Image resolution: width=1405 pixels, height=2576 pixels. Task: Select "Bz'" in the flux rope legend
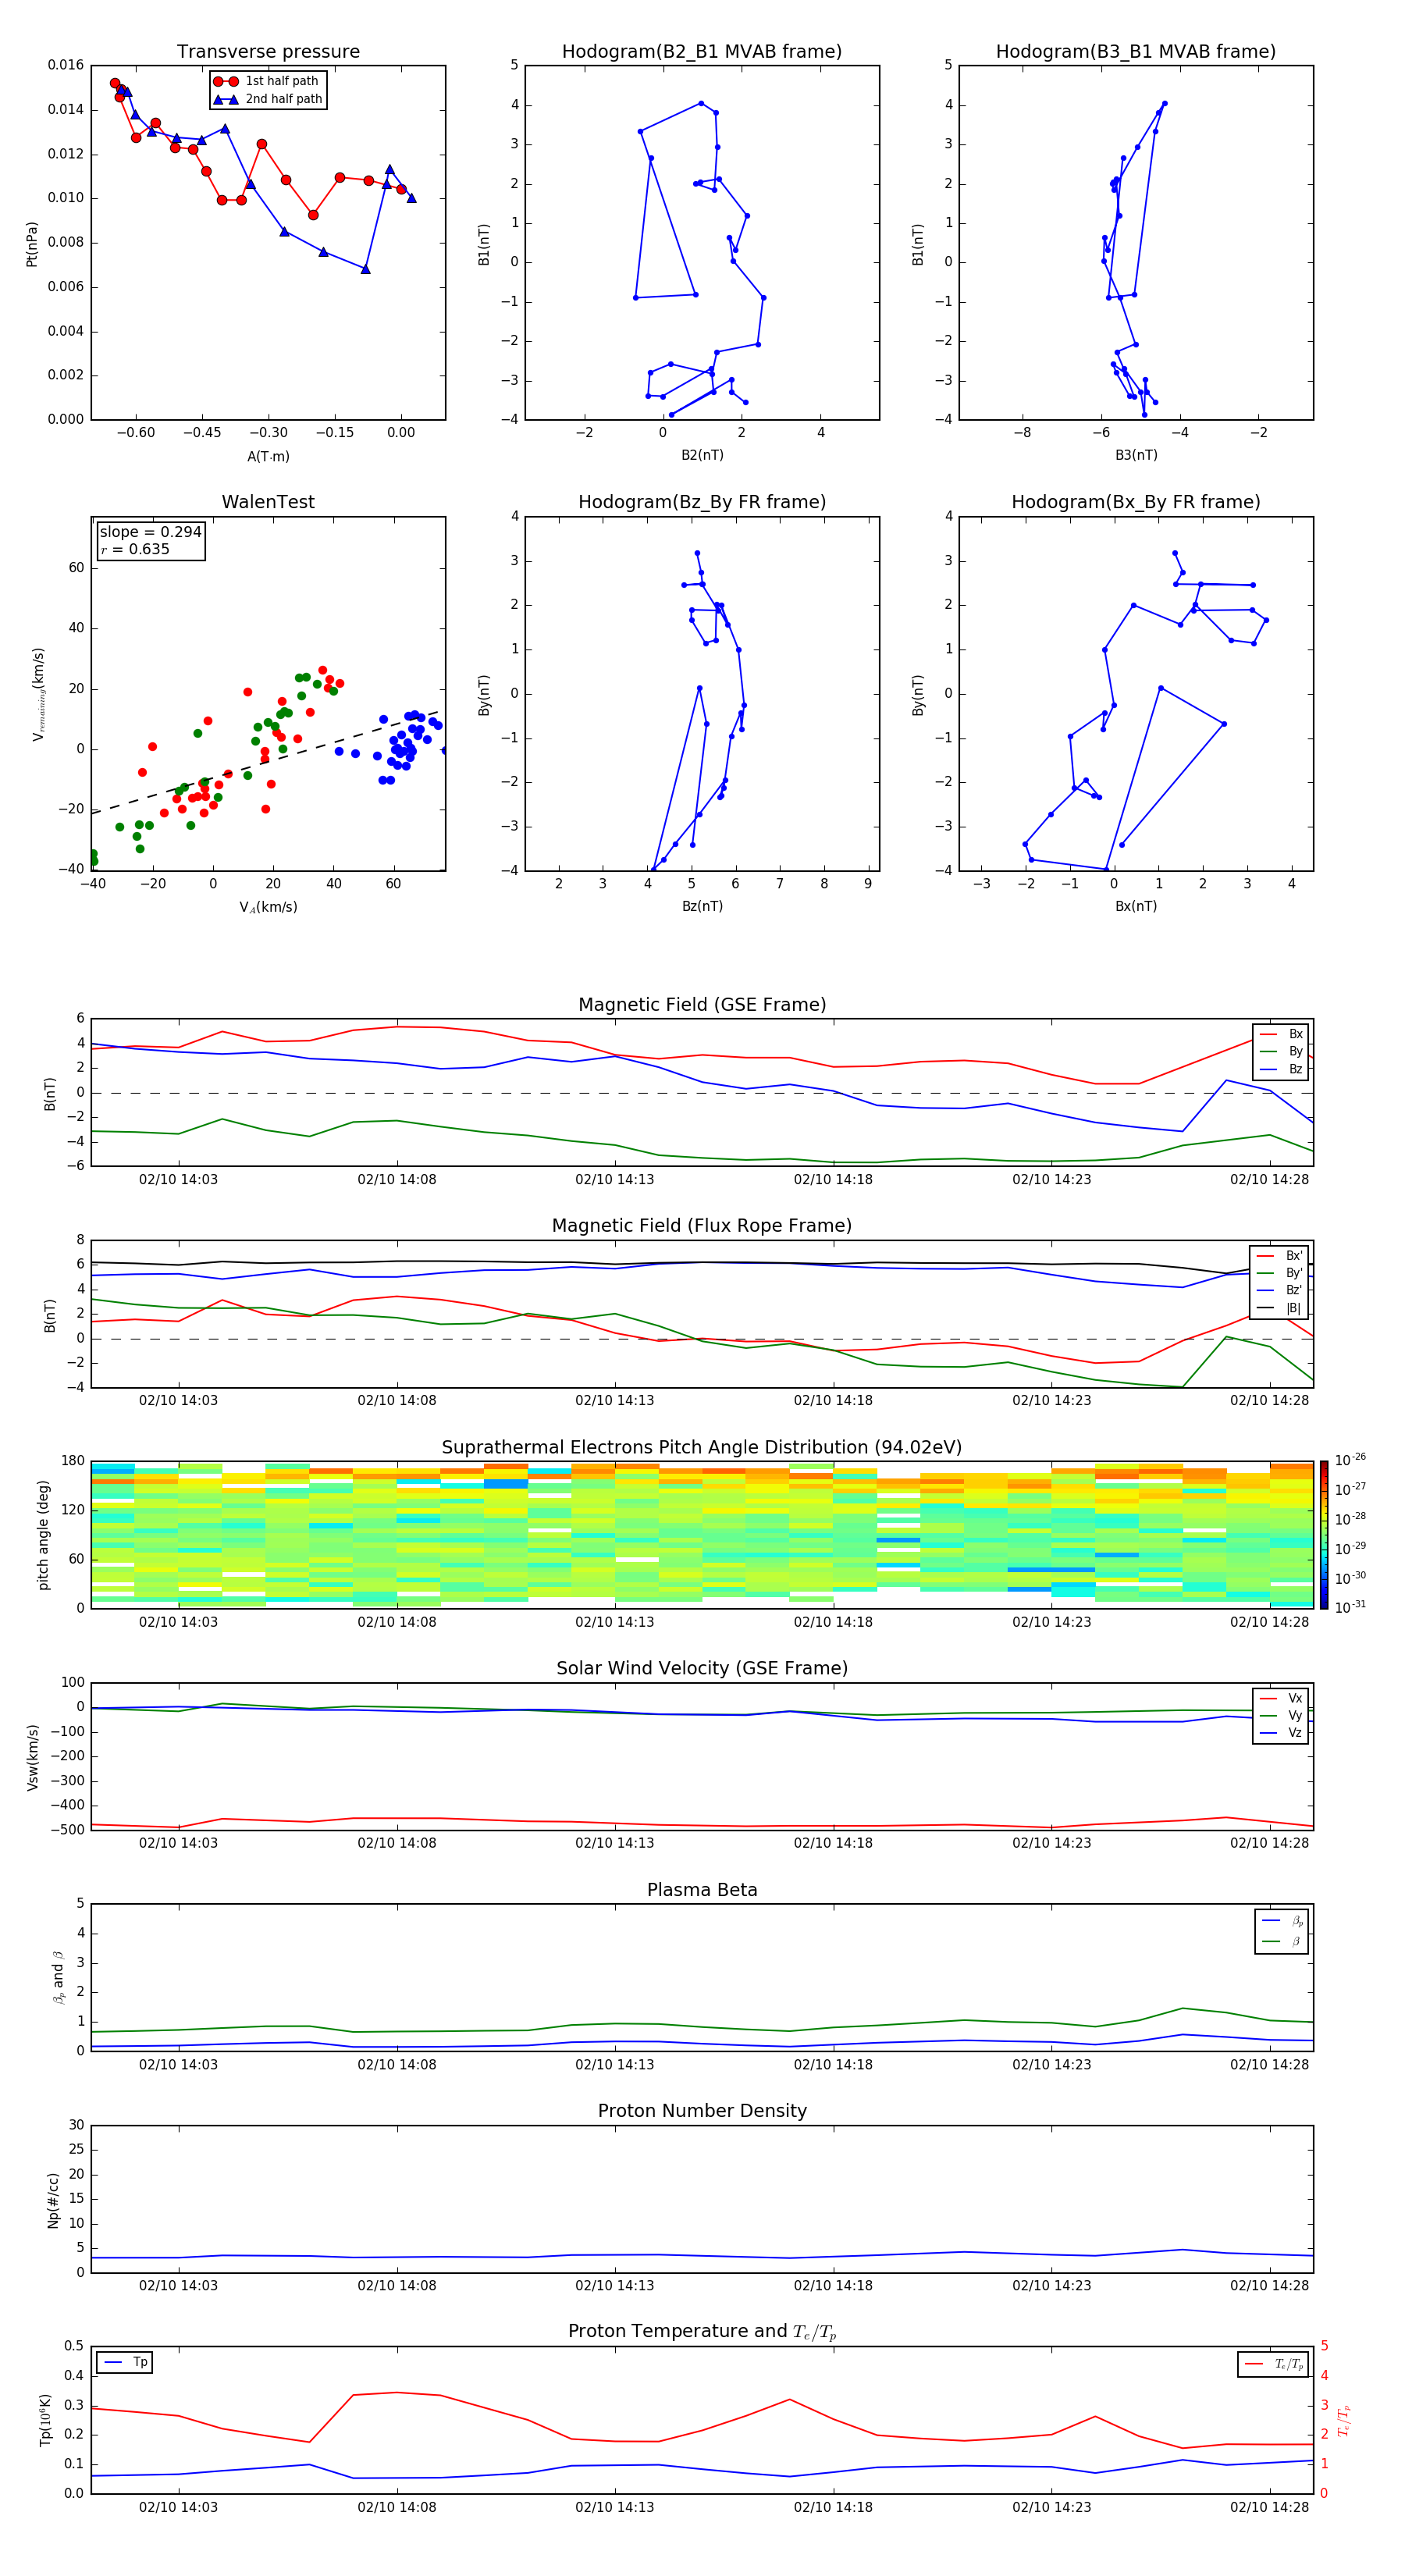pos(1279,1290)
